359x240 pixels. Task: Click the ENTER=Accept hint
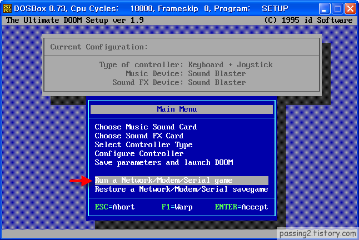coord(241,207)
